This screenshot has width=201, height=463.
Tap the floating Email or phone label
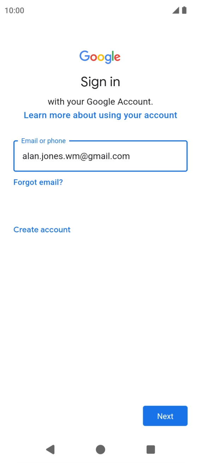43,141
